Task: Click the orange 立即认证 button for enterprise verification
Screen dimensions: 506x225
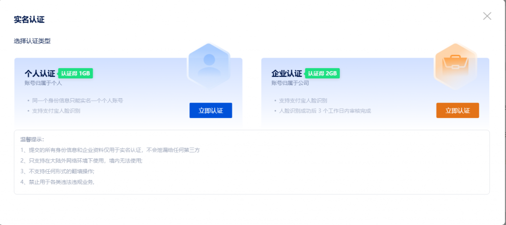Action: point(458,110)
